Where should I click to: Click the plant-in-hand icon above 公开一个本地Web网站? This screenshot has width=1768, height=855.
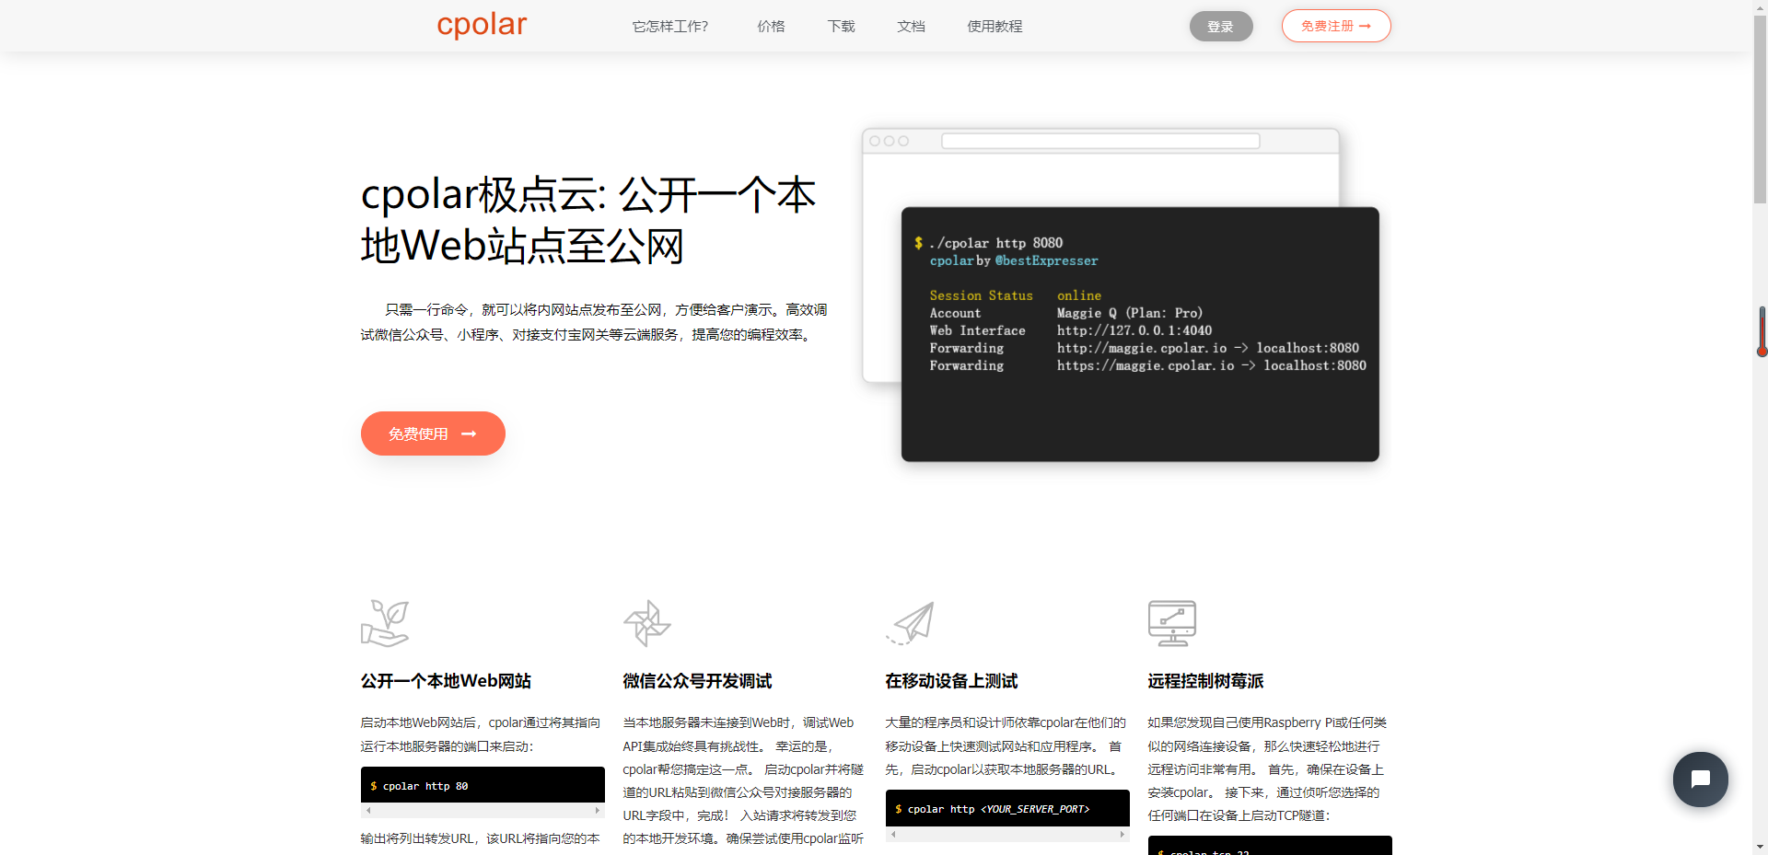tap(385, 623)
